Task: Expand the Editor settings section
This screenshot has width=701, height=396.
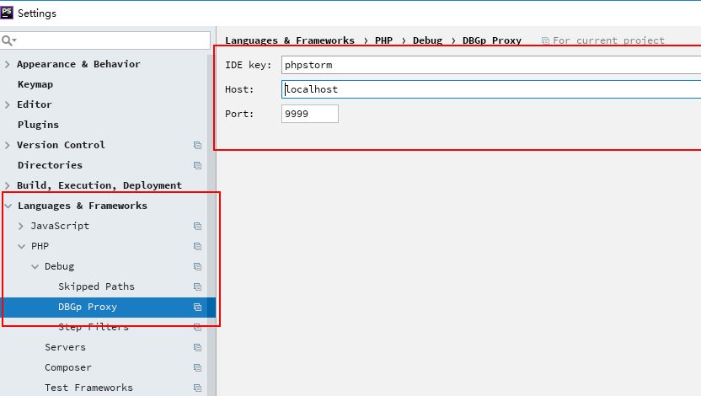Action: coord(8,104)
